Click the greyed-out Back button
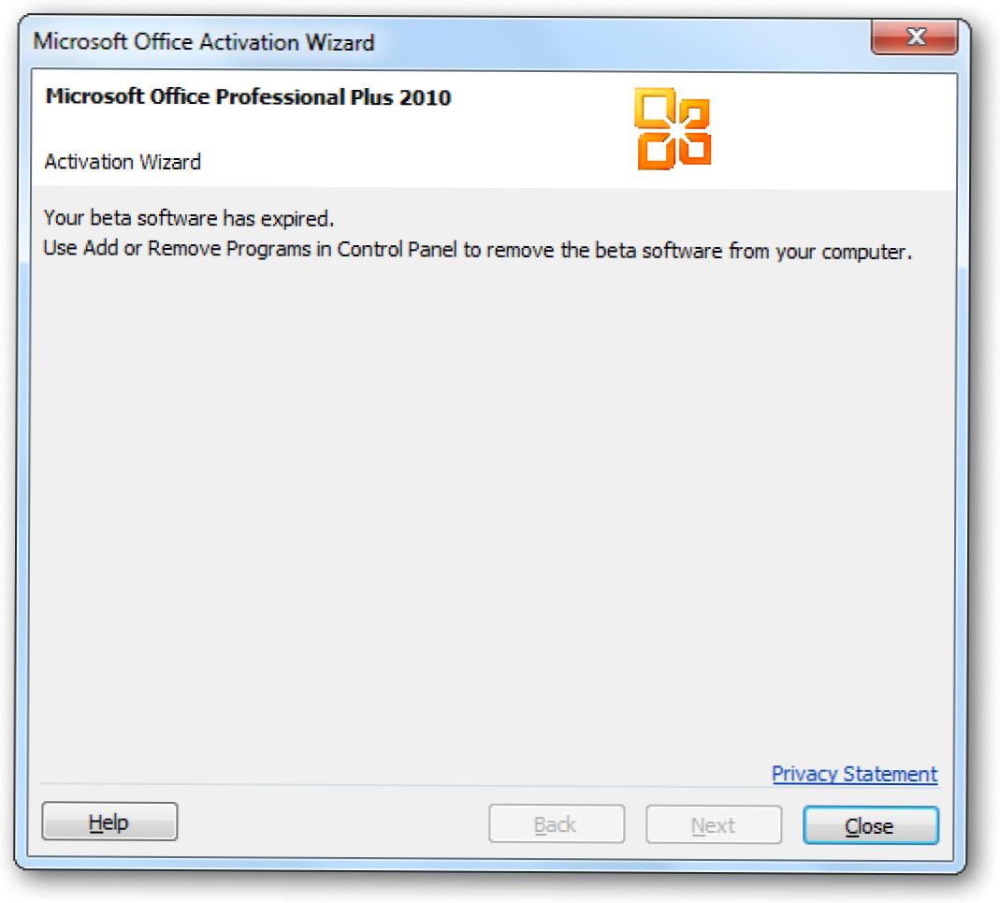 [x=556, y=825]
